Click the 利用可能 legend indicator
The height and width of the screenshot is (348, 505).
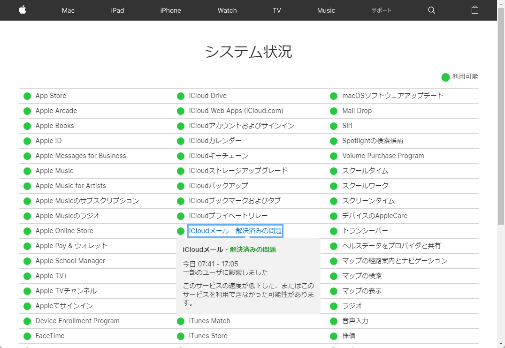click(x=445, y=77)
